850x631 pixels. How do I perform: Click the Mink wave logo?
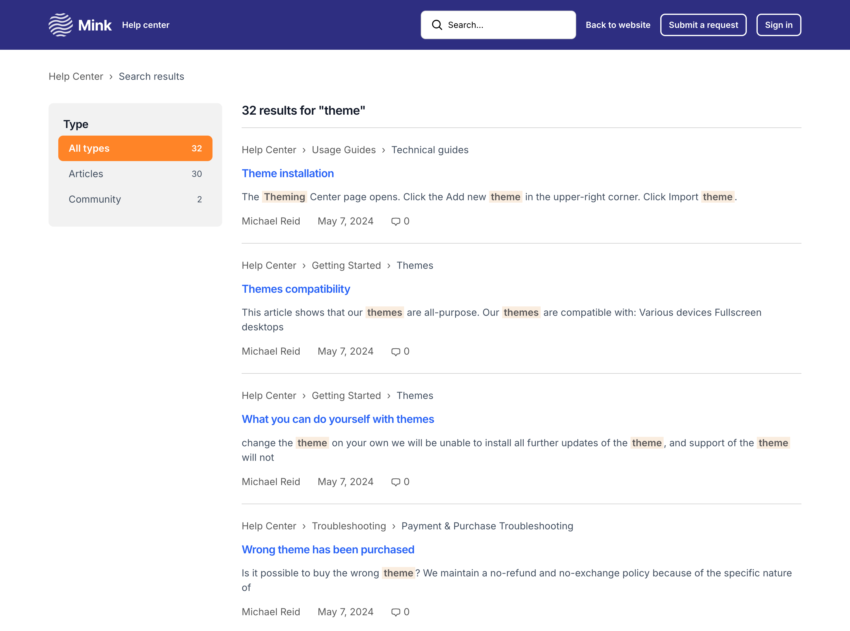[60, 25]
